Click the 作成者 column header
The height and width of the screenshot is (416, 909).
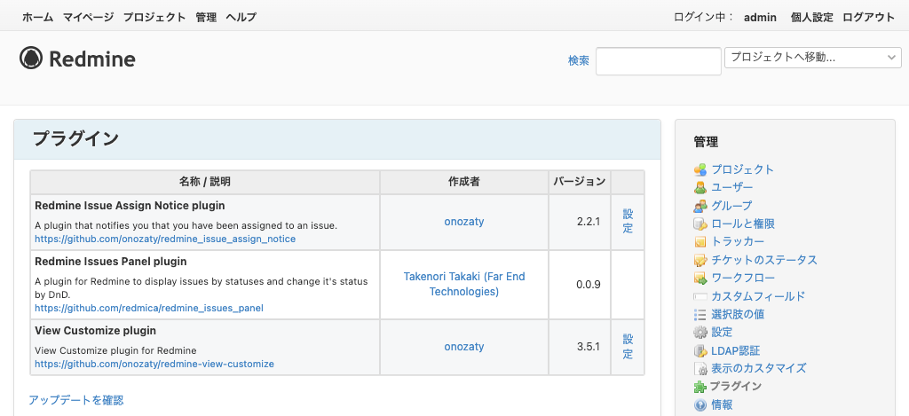[463, 182]
